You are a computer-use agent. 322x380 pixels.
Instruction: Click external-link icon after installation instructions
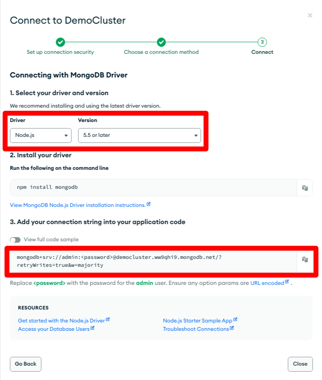point(148,204)
